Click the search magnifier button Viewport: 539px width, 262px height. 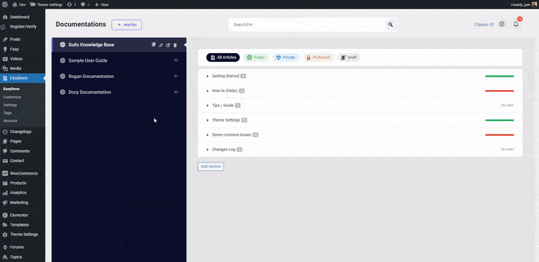(x=391, y=25)
